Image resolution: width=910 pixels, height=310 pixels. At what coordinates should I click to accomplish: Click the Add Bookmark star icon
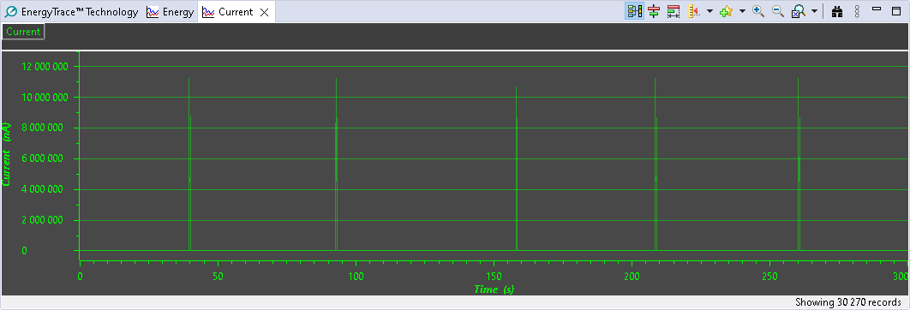click(726, 11)
